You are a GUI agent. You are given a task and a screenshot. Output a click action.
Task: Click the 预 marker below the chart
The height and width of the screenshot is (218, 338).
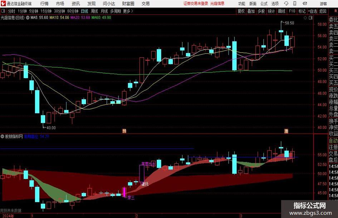coord(124,131)
